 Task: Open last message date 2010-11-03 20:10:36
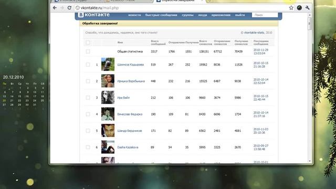click(x=261, y=131)
